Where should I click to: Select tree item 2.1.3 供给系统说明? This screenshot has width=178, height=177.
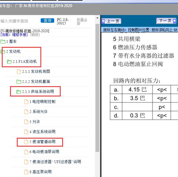coord(38,91)
